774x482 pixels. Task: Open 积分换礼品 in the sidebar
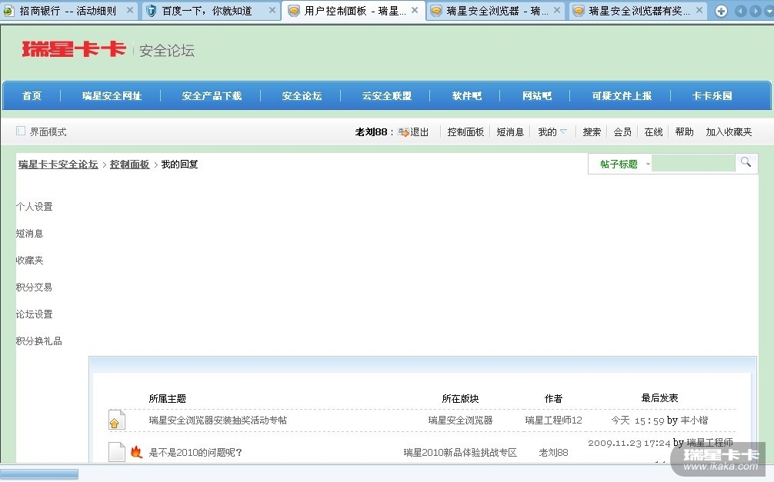[39, 341]
